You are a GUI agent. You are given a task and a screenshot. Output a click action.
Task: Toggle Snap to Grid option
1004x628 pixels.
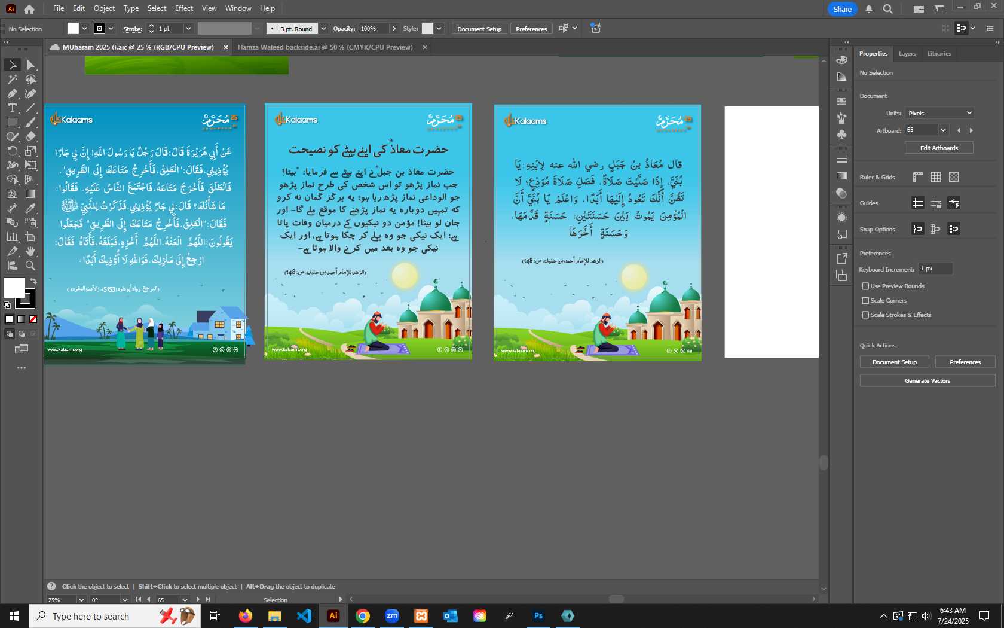click(936, 228)
